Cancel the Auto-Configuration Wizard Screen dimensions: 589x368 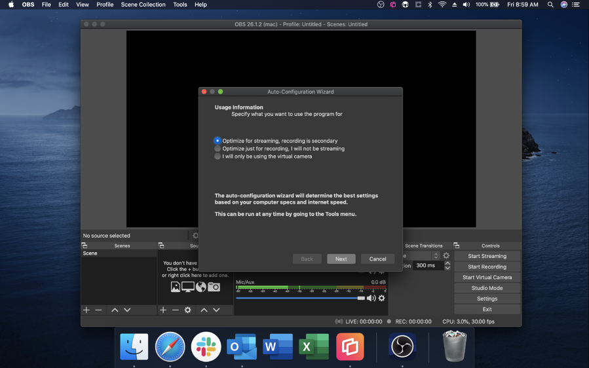pos(377,259)
